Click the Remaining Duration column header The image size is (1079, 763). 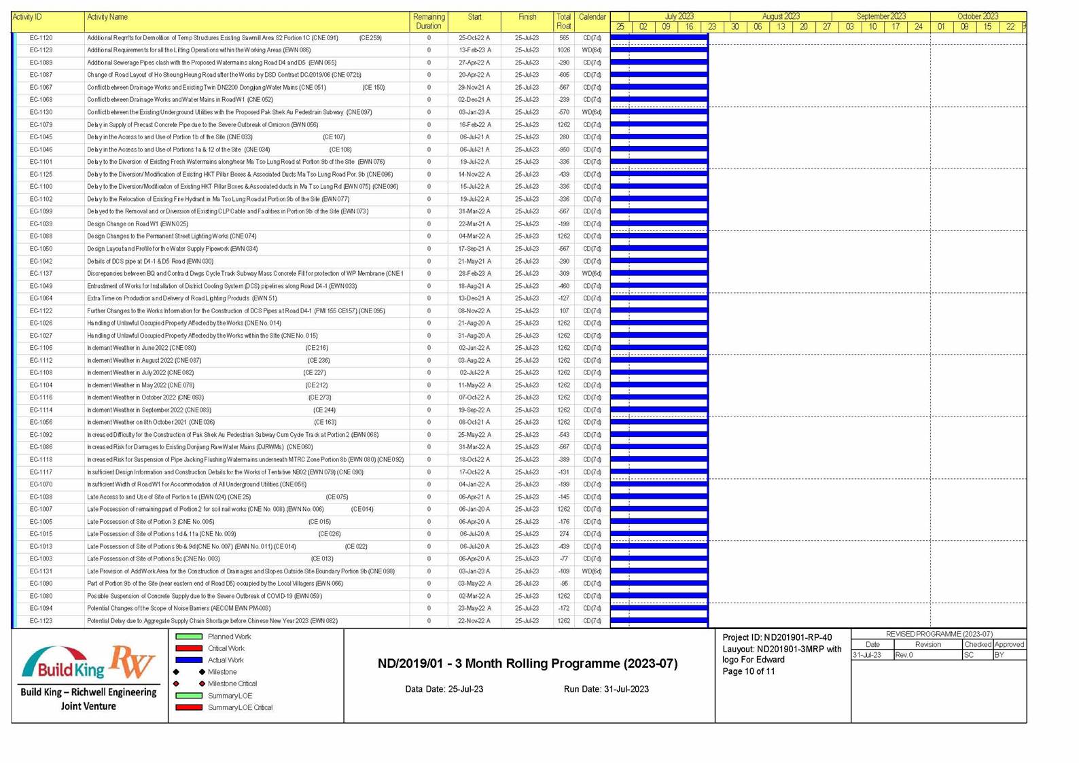(429, 21)
